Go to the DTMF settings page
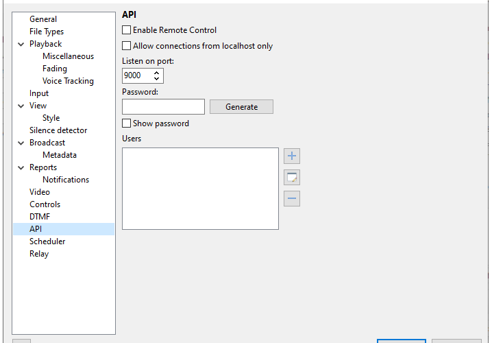The image size is (492, 343). 40,217
